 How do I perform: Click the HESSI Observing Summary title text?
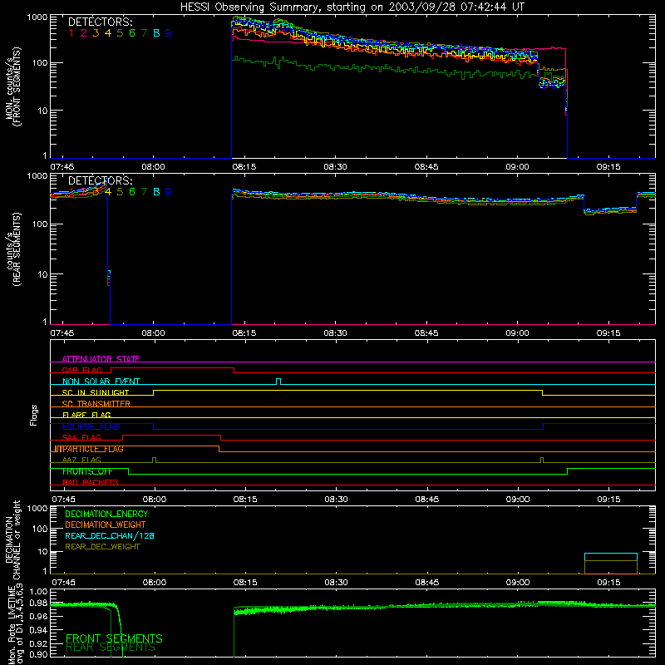tap(352, 7)
